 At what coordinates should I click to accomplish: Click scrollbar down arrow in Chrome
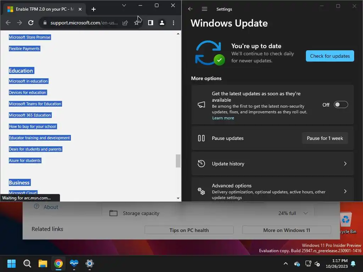(x=178, y=198)
